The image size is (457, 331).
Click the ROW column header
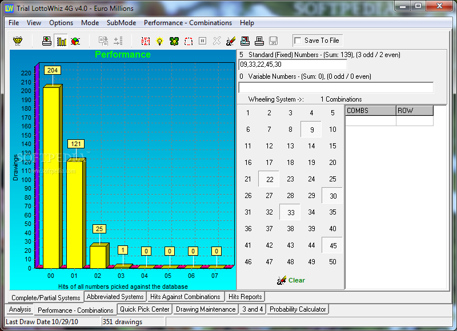(415, 111)
